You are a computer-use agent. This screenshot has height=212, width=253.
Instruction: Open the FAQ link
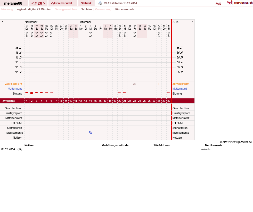coord(218,4)
